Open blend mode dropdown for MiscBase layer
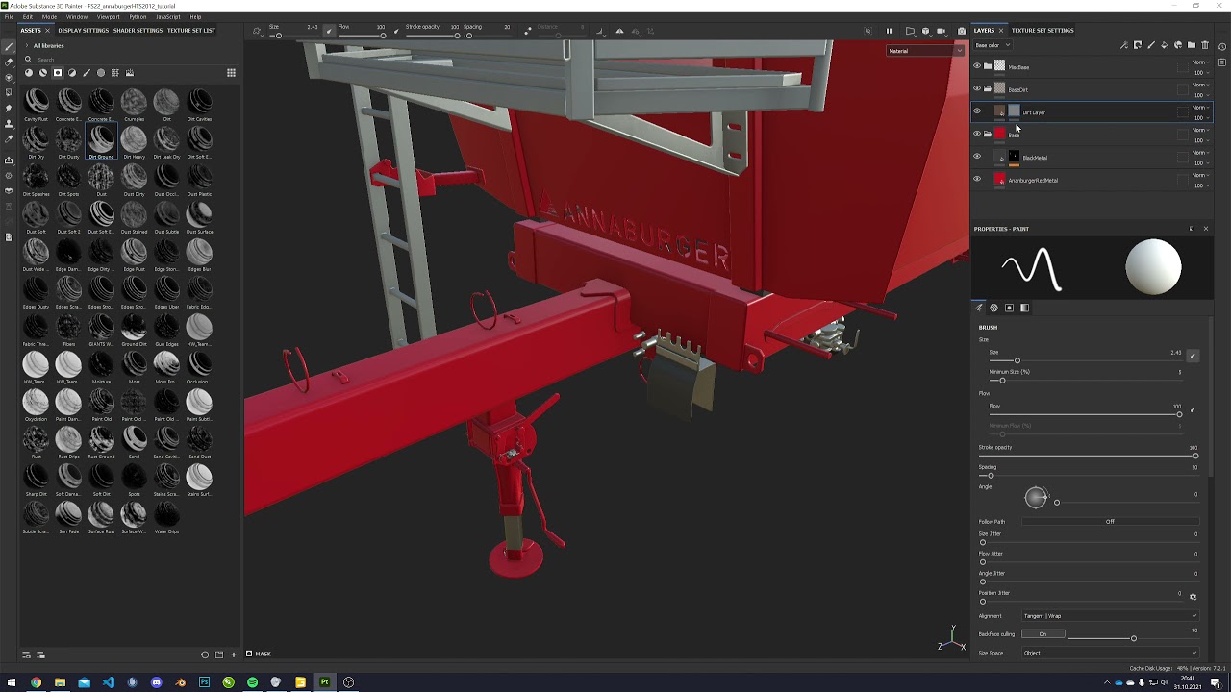 1199,62
